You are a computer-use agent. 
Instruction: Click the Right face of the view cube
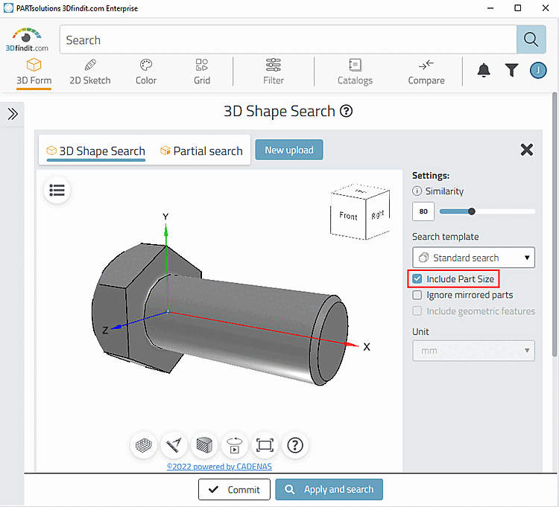click(x=378, y=214)
